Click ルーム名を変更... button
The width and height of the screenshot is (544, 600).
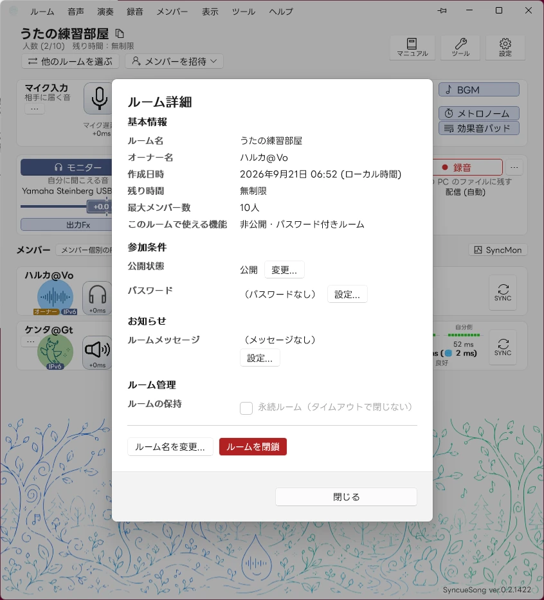tap(170, 446)
